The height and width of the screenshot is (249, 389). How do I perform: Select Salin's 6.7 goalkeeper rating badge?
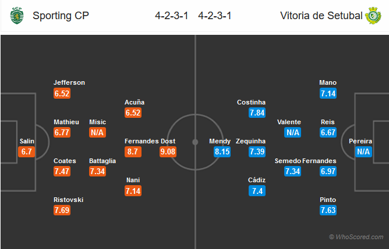coord(27,151)
